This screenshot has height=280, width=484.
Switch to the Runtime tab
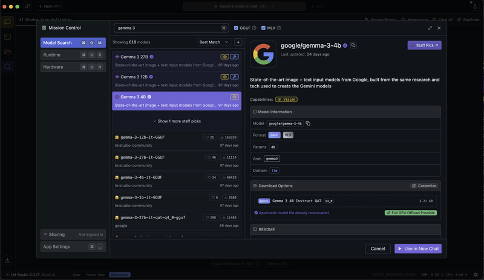pos(73,55)
